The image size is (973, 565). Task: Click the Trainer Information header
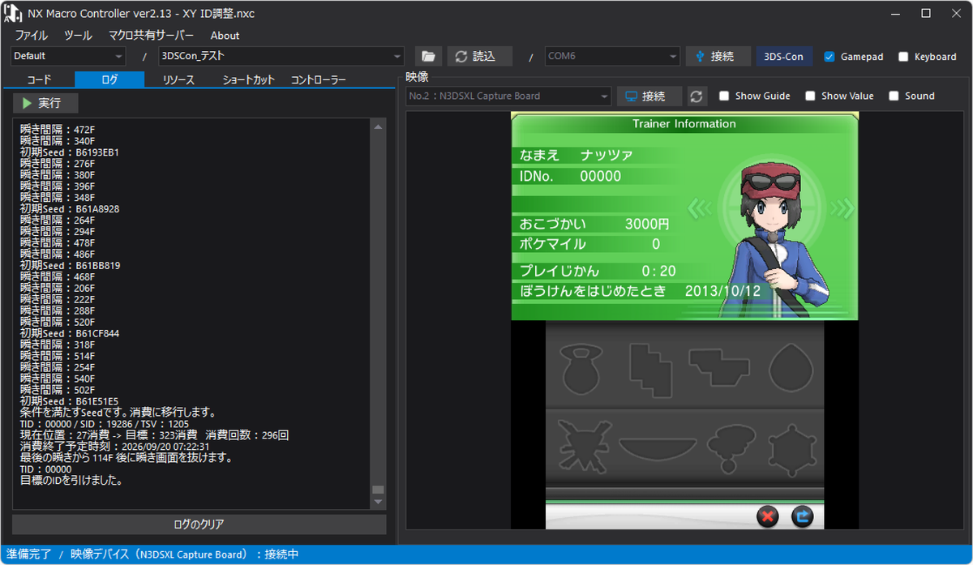click(684, 124)
